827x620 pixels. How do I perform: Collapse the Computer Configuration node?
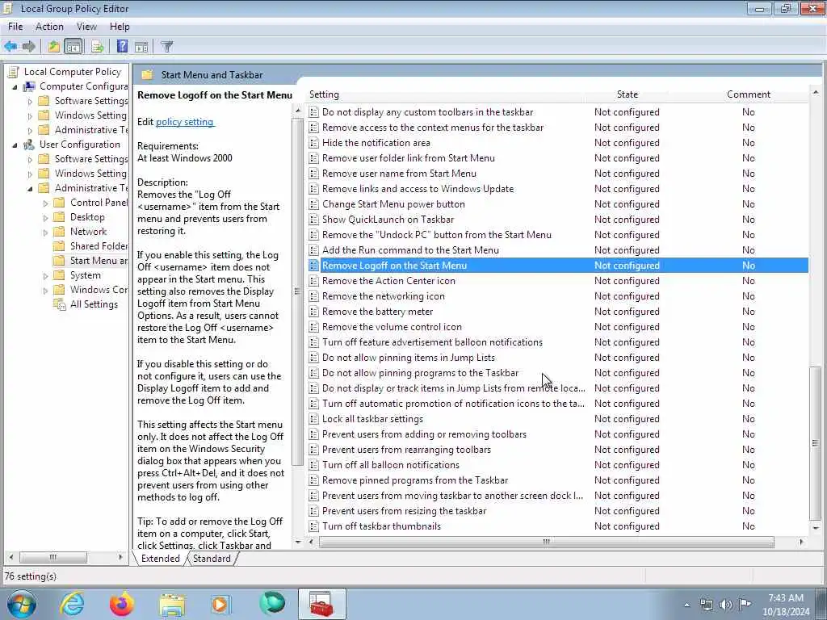(15, 86)
